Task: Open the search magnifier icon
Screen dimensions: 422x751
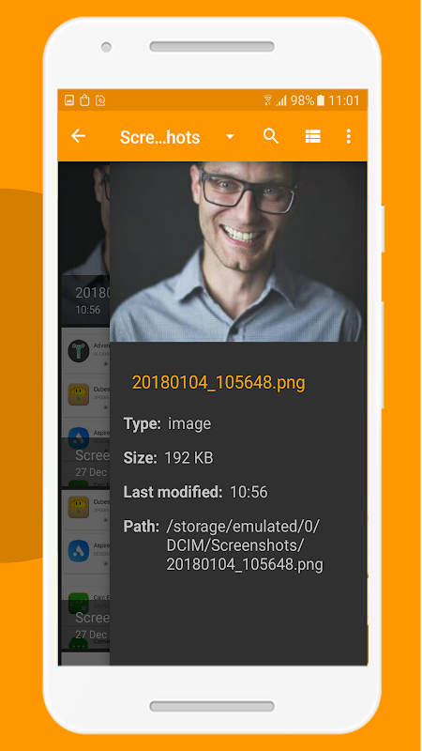Action: (271, 136)
